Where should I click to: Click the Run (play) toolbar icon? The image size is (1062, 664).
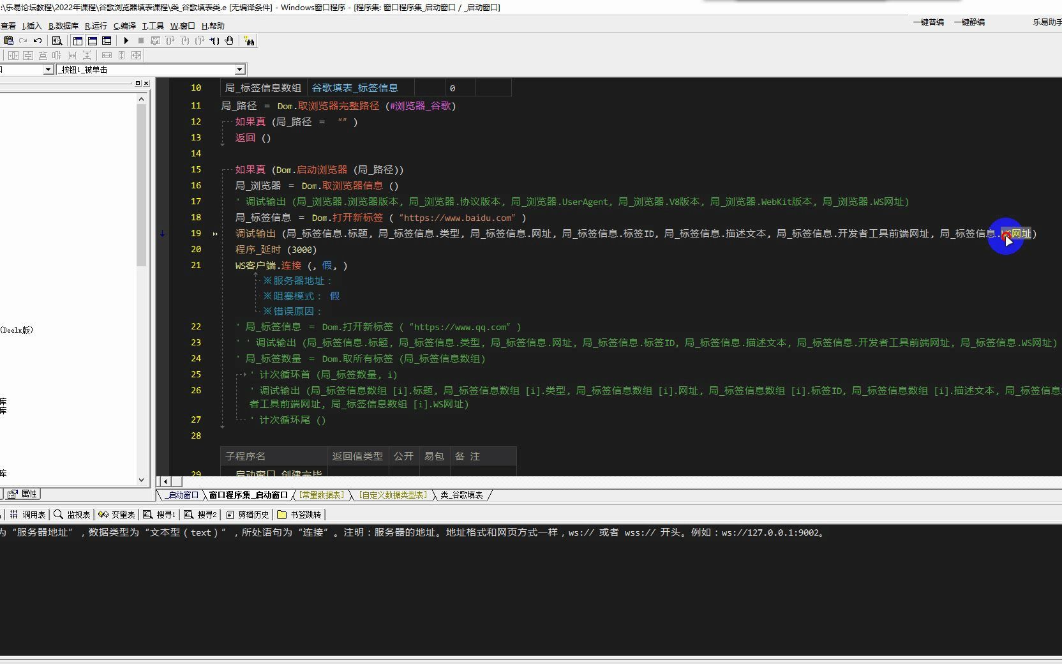tap(126, 40)
